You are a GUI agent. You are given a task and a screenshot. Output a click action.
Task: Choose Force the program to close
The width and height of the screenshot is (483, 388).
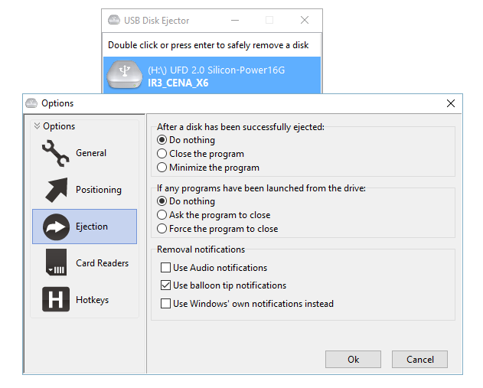coord(162,229)
